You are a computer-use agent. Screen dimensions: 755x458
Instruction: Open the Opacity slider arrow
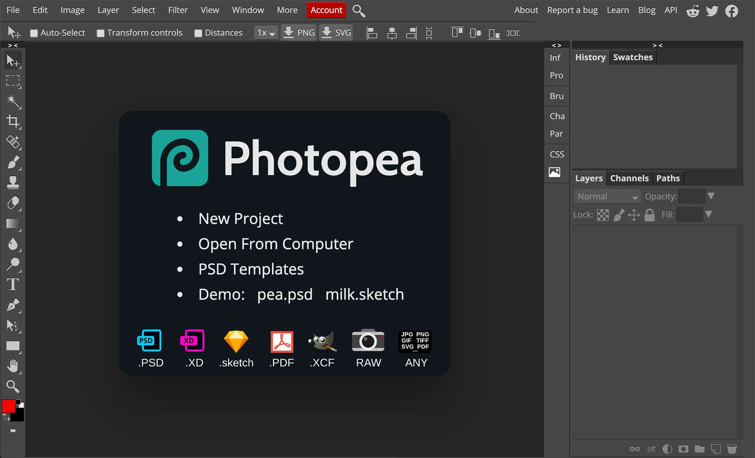711,196
